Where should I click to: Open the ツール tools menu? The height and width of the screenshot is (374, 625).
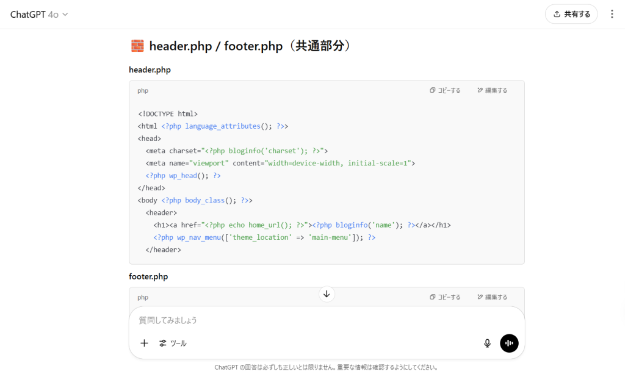pos(173,343)
